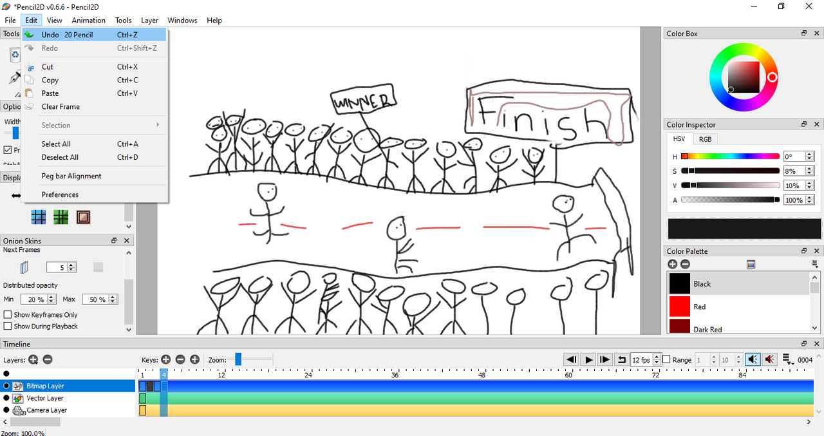Image resolution: width=824 pixels, height=436 pixels.
Task: Remove the current keyframe
Action: [180, 359]
